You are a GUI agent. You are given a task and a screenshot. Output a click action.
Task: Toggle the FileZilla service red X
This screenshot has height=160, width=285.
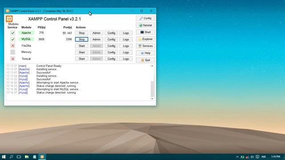[x=12, y=46]
